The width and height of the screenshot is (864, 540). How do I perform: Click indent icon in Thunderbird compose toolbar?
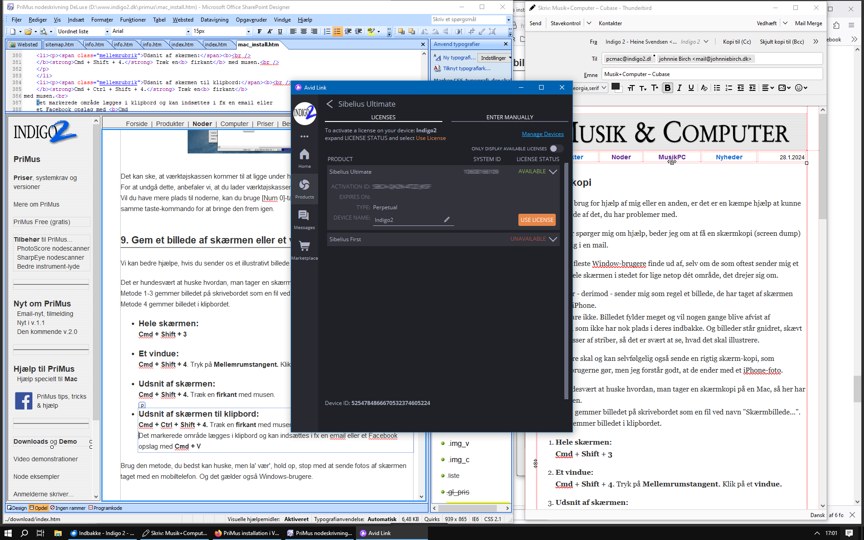click(752, 88)
